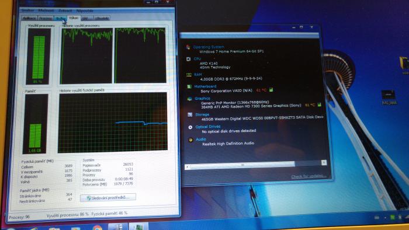Viewport: 409px width, 230px height.
Task: Click the Storage section icon
Action: (190, 114)
